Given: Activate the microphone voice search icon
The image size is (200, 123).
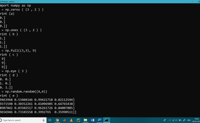Looking at the screenshot, I should click(43, 120).
